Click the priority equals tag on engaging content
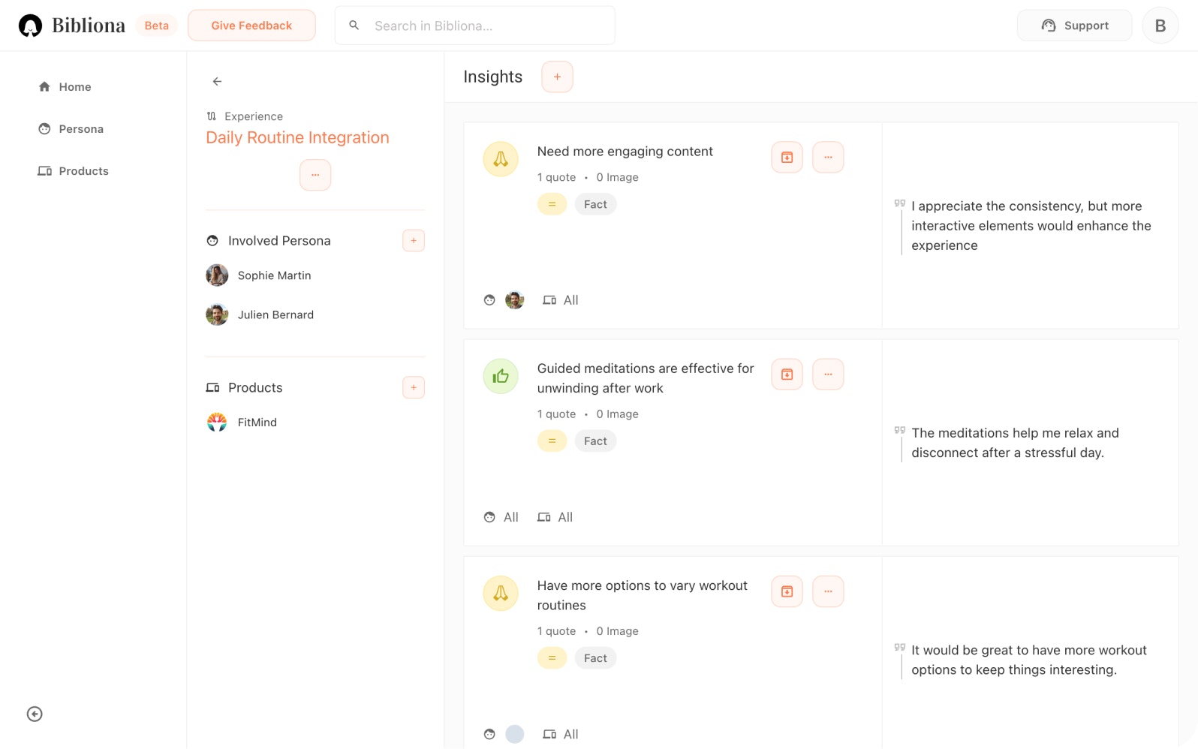1198x749 pixels. pos(552,204)
